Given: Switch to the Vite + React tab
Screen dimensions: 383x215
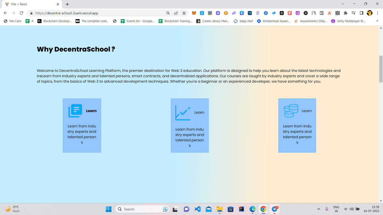Looking at the screenshot, I should click(x=31, y=4).
